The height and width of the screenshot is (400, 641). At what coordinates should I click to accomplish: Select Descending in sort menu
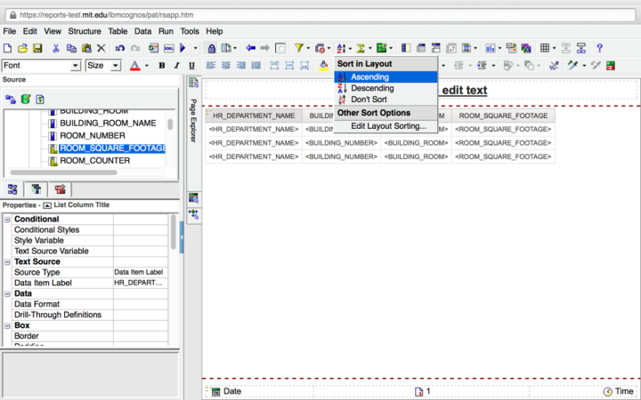(x=371, y=88)
